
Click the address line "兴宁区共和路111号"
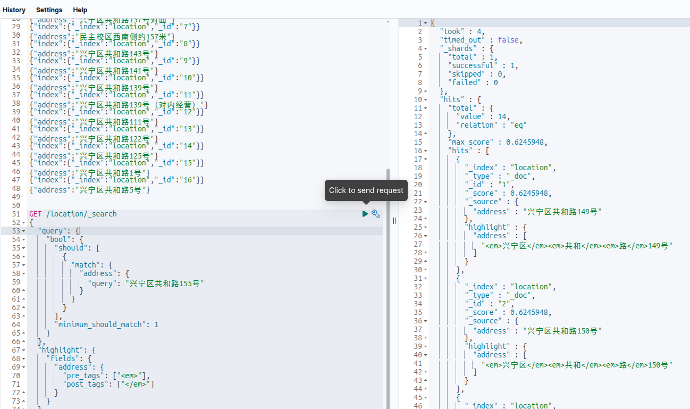click(94, 122)
